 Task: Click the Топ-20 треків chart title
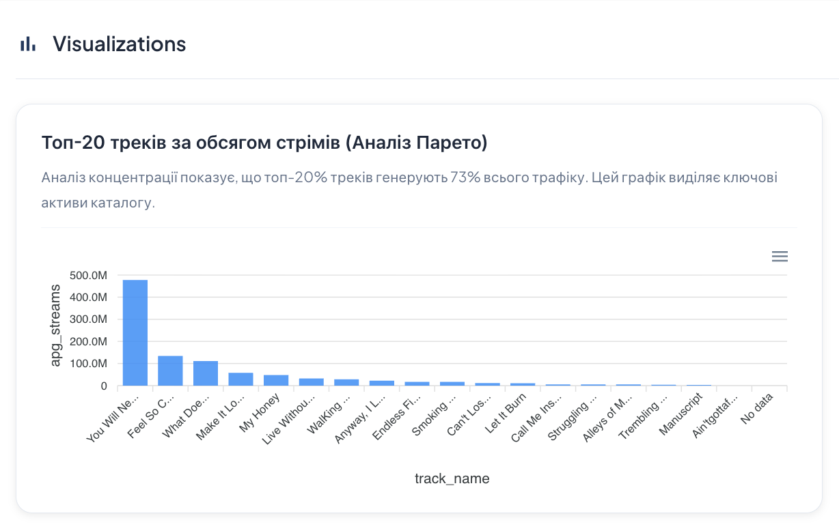tap(264, 143)
